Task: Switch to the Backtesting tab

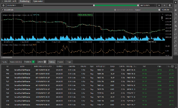Action: pyautogui.click(x=25, y=1)
